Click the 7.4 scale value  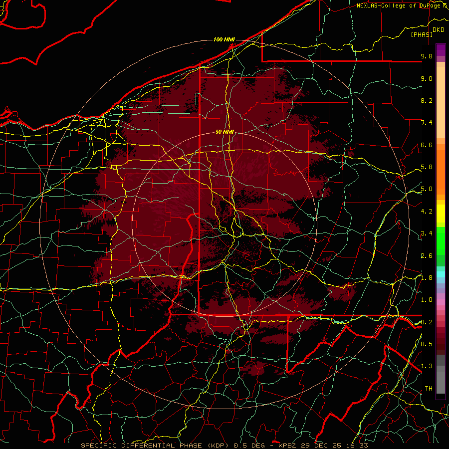click(427, 123)
